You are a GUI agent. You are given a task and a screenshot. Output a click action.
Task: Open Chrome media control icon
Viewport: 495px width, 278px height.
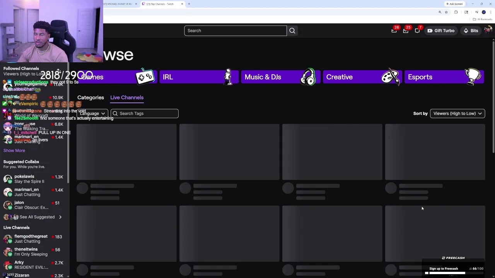tap(476, 12)
